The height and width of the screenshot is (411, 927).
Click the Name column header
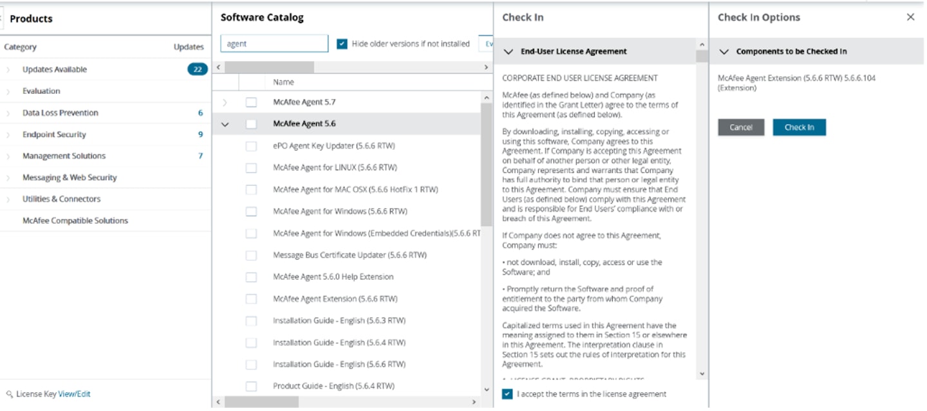pyautogui.click(x=283, y=82)
